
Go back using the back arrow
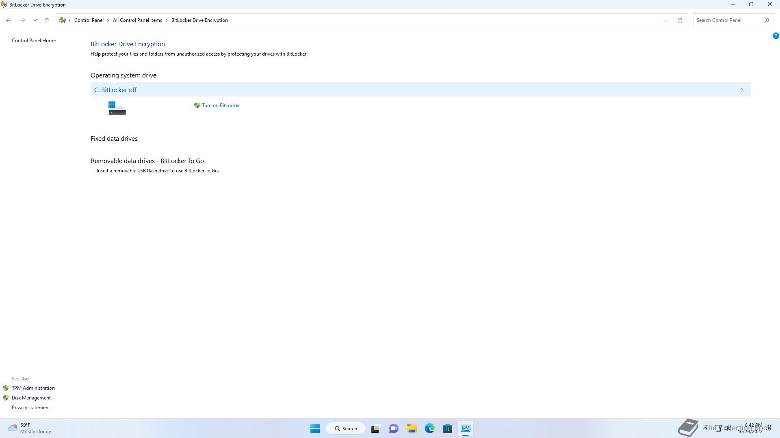click(9, 20)
